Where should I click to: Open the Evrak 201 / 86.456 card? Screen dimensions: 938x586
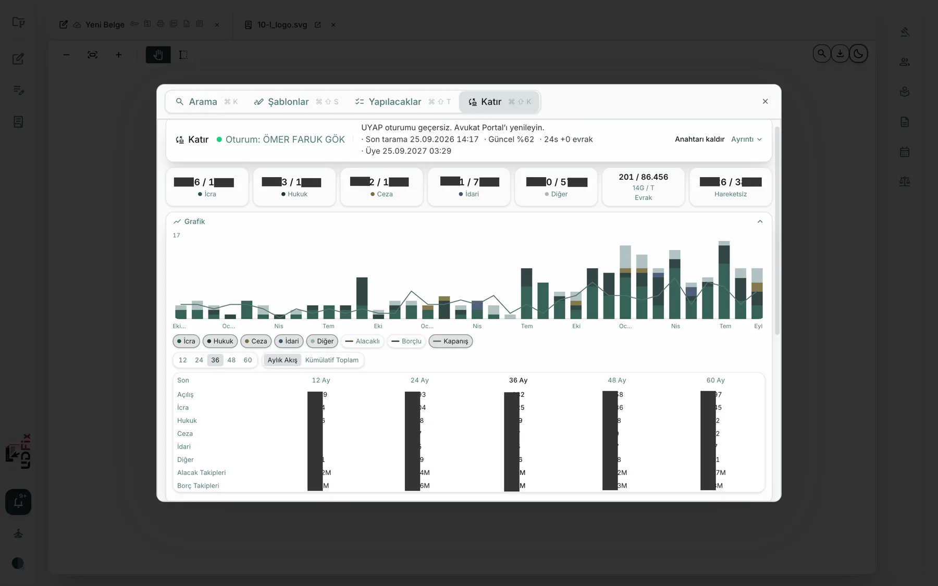point(643,187)
